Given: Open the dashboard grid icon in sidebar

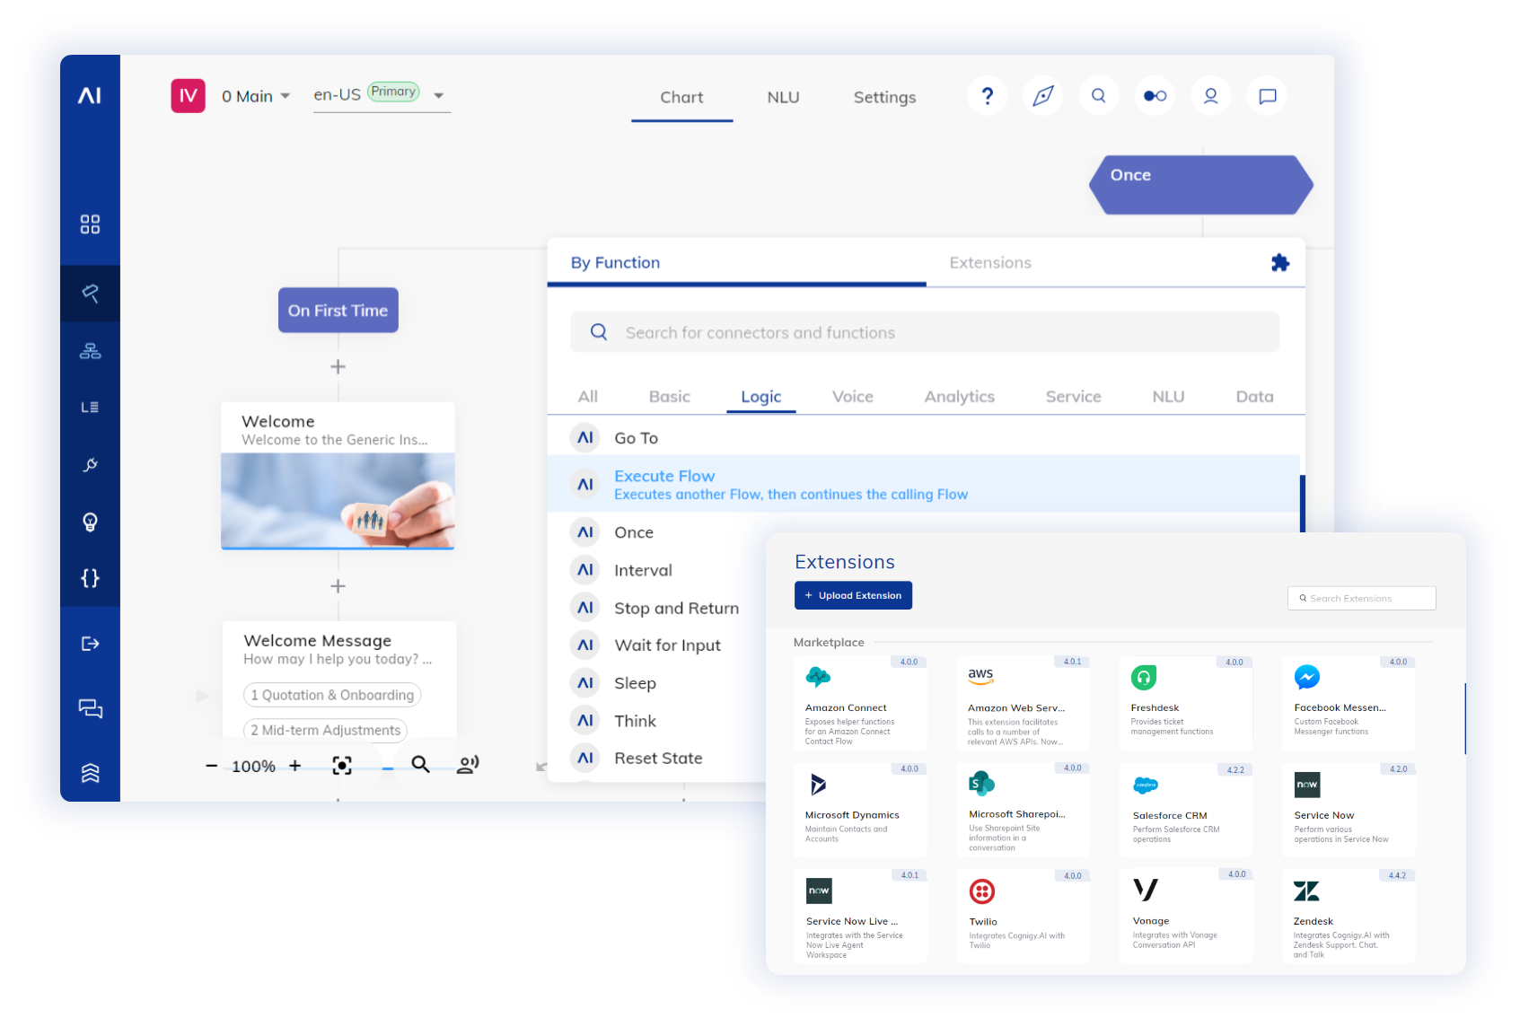Looking at the screenshot, I should [x=90, y=224].
